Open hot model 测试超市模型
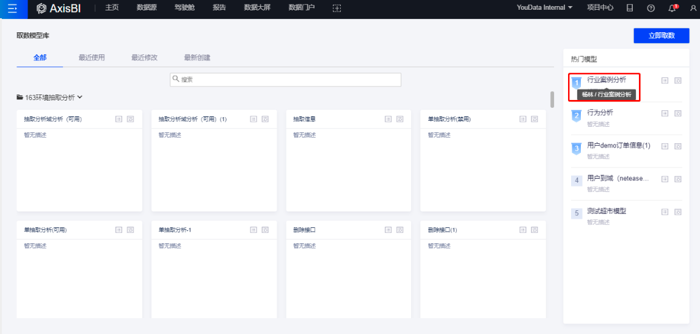This screenshot has width=700, height=334. tap(607, 211)
